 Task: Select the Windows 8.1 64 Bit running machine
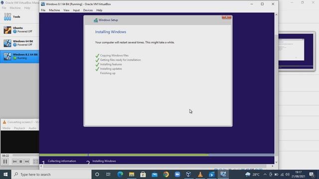click(x=19, y=56)
